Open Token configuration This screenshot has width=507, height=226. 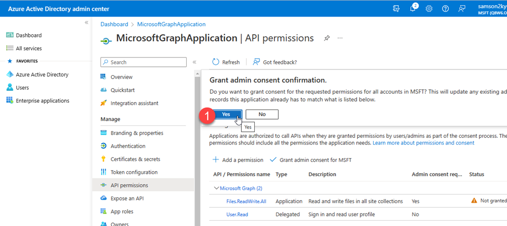(134, 172)
